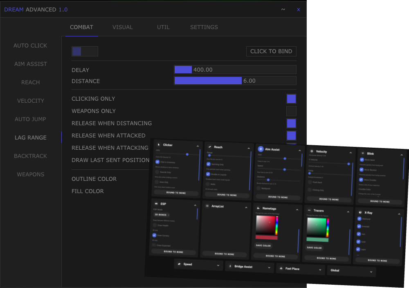Click the ArrayList list icon

click(x=207, y=206)
